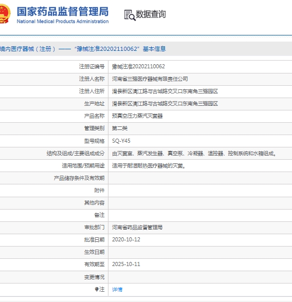Click the 生产地址 label

[x=94, y=104]
